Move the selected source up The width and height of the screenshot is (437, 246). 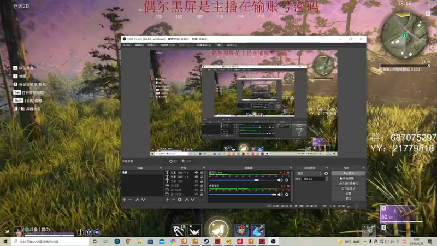click(x=187, y=200)
